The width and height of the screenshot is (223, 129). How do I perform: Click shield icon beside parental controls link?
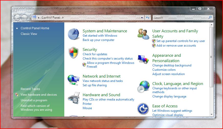(154, 41)
